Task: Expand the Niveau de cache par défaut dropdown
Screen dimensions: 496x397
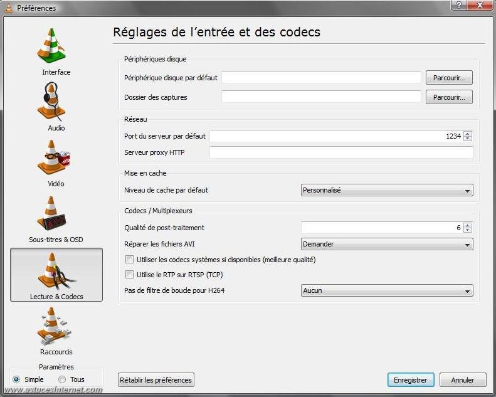Action: (x=386, y=190)
